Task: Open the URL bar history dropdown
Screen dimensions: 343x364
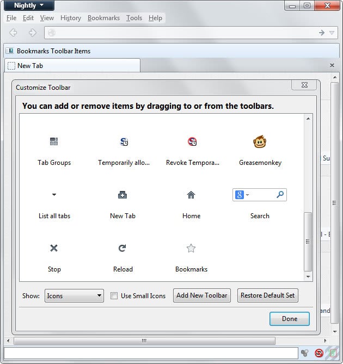Action: pyautogui.click(x=332, y=33)
